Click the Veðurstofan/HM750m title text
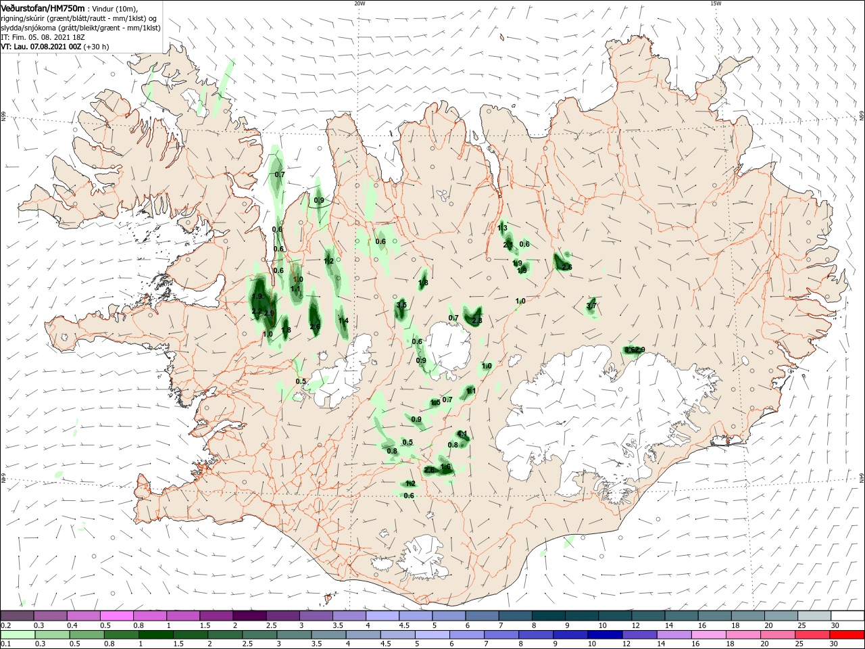 click(x=43, y=7)
